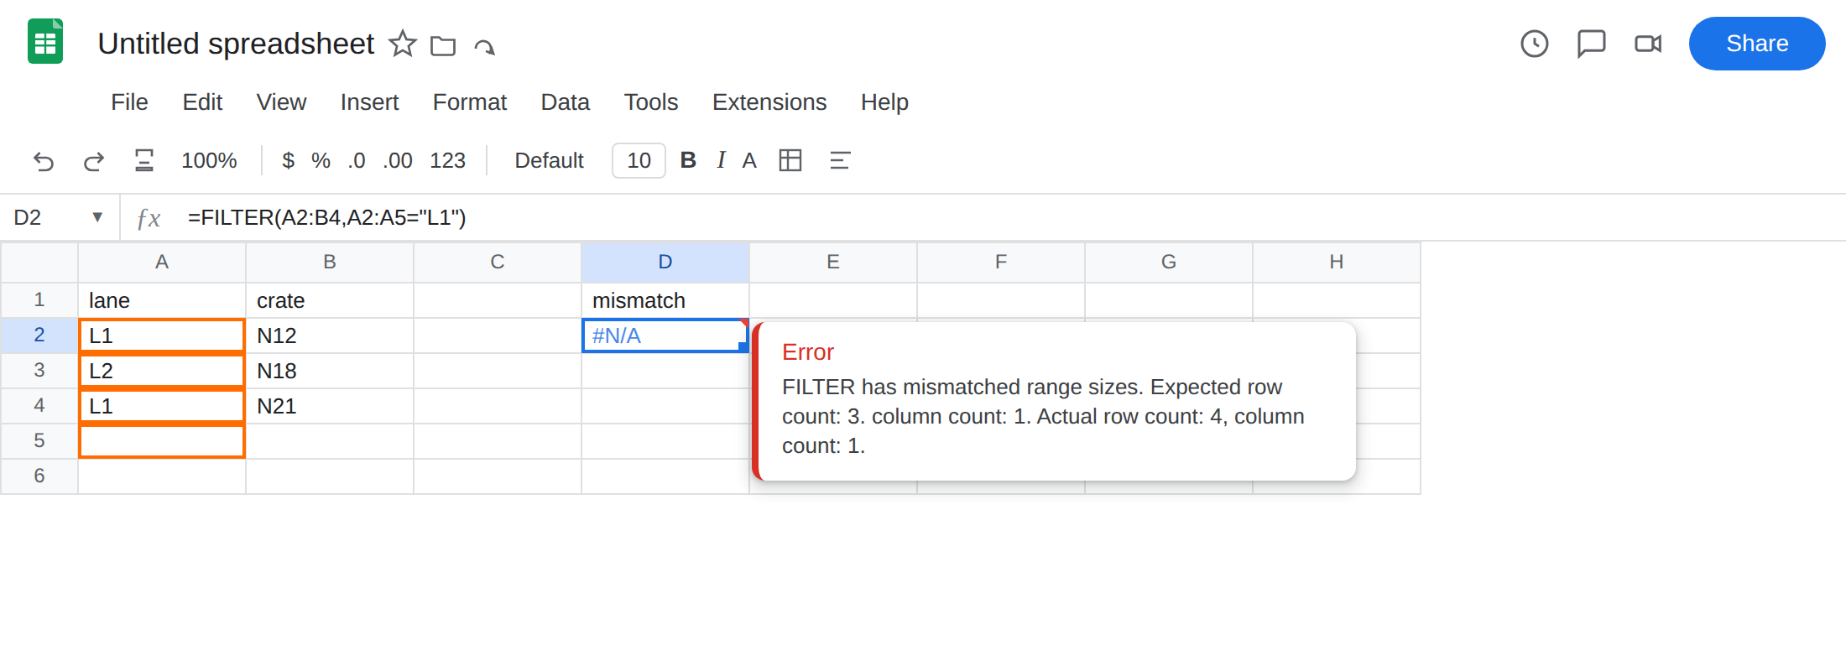Image resolution: width=1846 pixels, height=671 pixels.
Task: Select column A header
Action: click(x=162, y=262)
